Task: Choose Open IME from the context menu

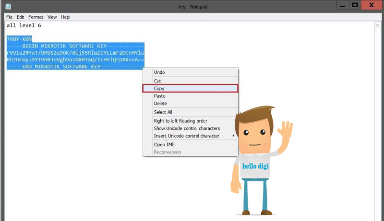Action: point(190,144)
